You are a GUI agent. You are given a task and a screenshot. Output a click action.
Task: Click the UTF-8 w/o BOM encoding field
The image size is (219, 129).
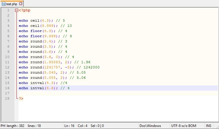click(184, 126)
